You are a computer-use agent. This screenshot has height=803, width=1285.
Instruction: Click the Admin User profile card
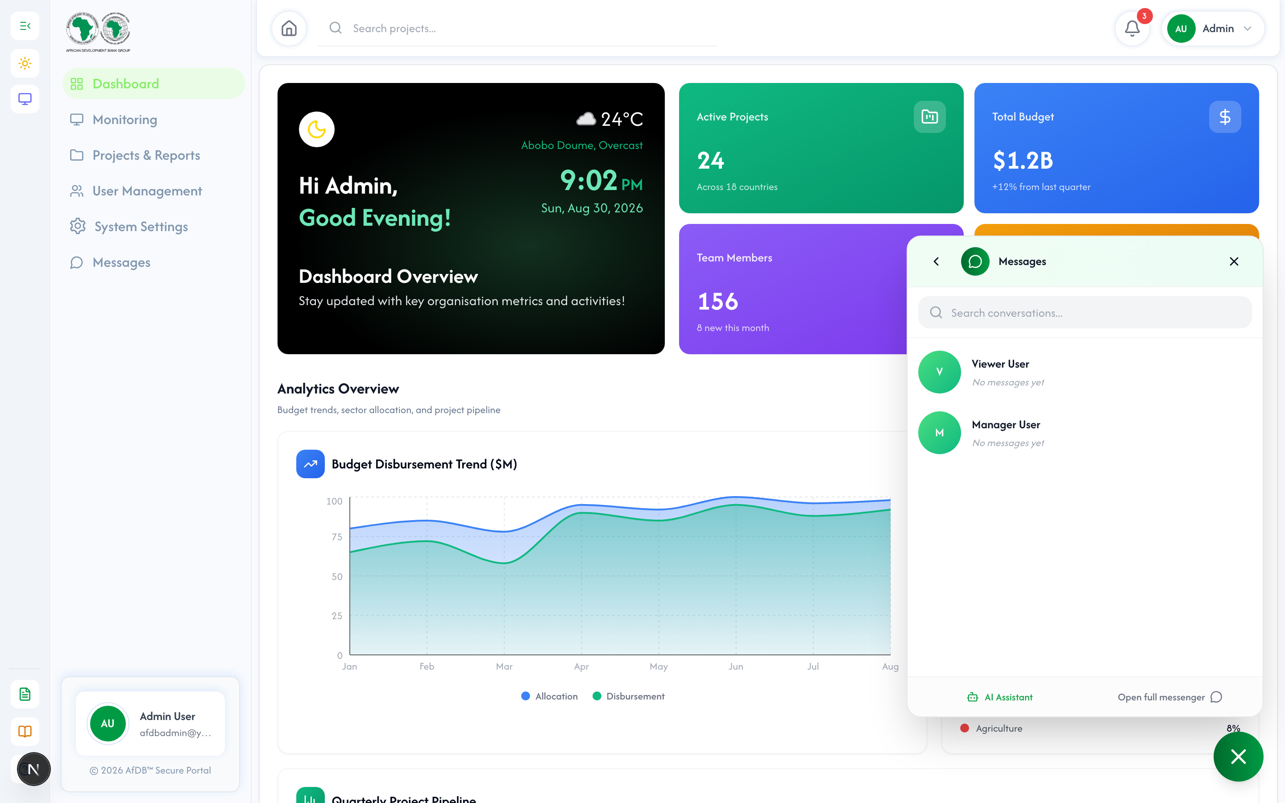point(150,723)
